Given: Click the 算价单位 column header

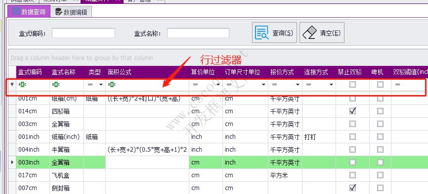Looking at the screenshot, I should 206,72.
